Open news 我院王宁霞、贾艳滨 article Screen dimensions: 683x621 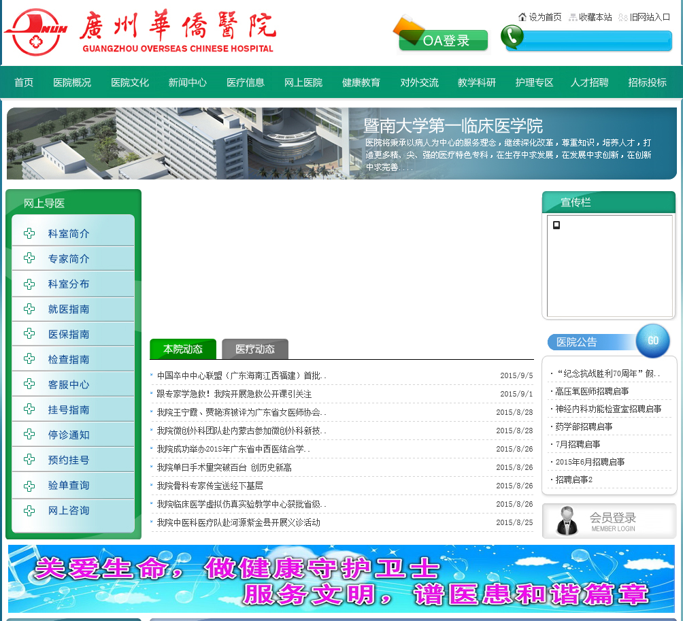coord(241,412)
